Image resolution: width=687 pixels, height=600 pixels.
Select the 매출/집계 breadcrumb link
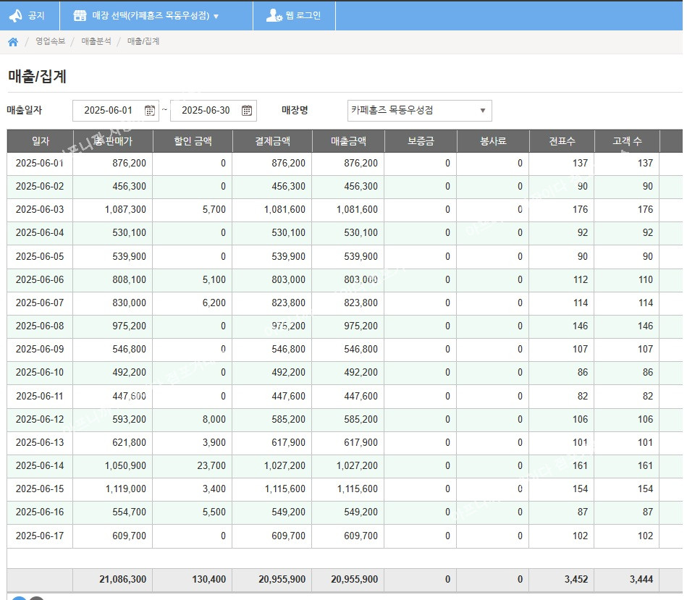tap(143, 42)
